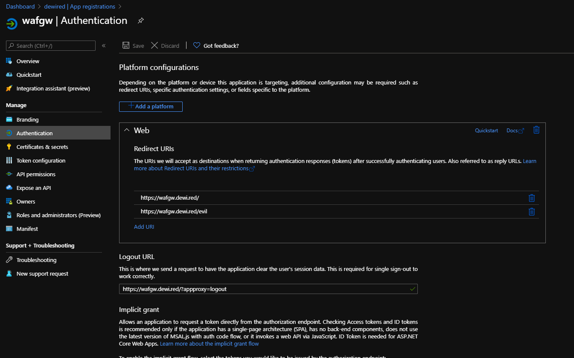Open dewired App registrations breadcrumb
574x358 pixels.
79,6
